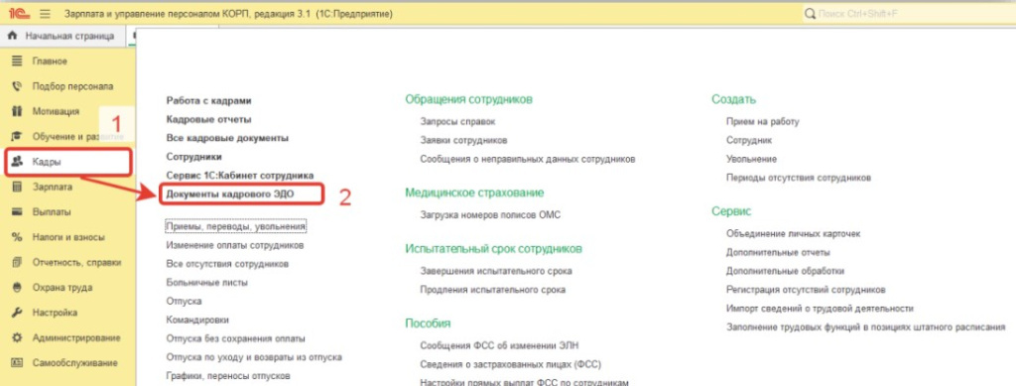This screenshot has width=1016, height=386.
Task: Click the Медицинское страхование heading
Action: [x=474, y=193]
